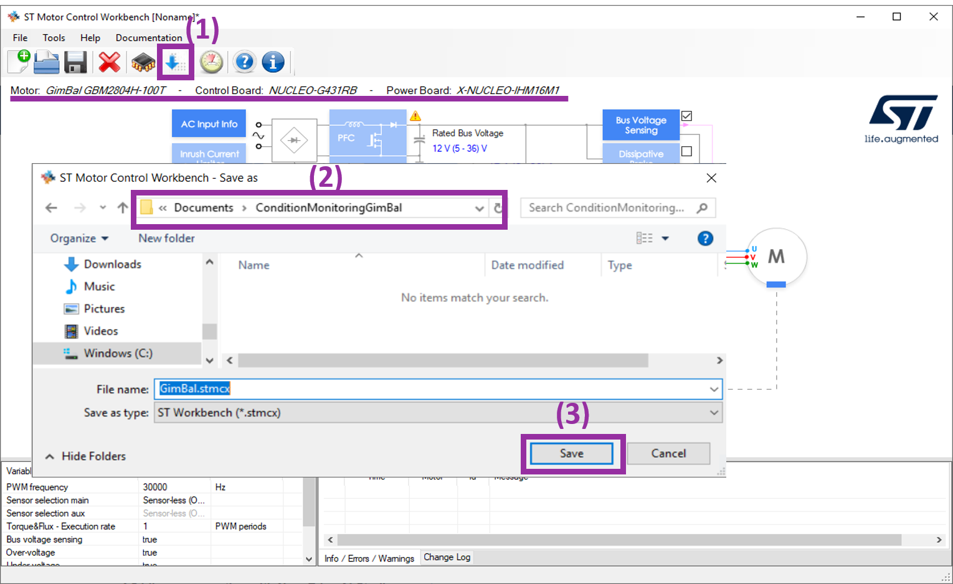Viewport: 953px width, 584px height.
Task: Click the AC Input Info block
Action: click(x=209, y=124)
